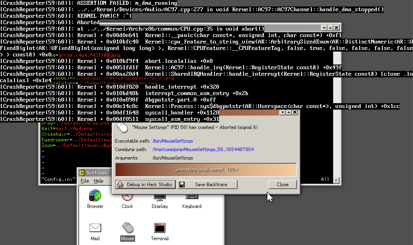Open the Help menu in Settings
This screenshot has height=245, width=413.
[x=98, y=181]
